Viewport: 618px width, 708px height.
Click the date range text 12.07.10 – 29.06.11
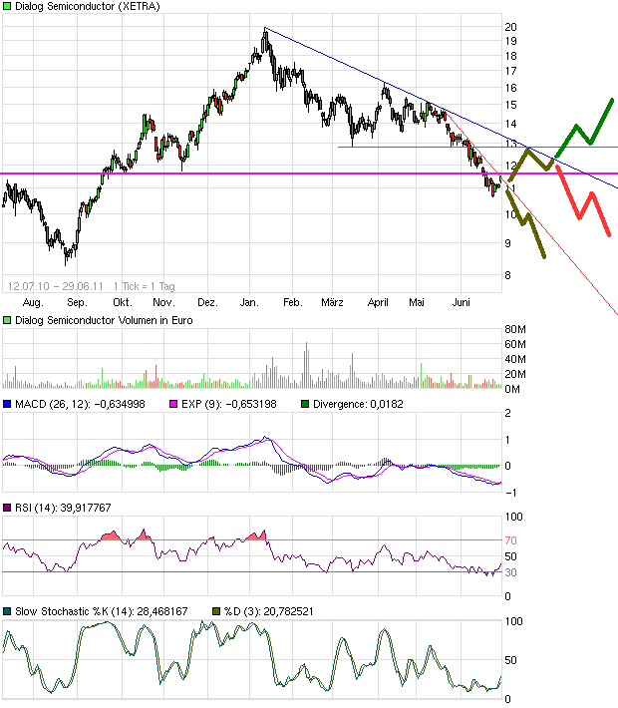click(x=56, y=286)
